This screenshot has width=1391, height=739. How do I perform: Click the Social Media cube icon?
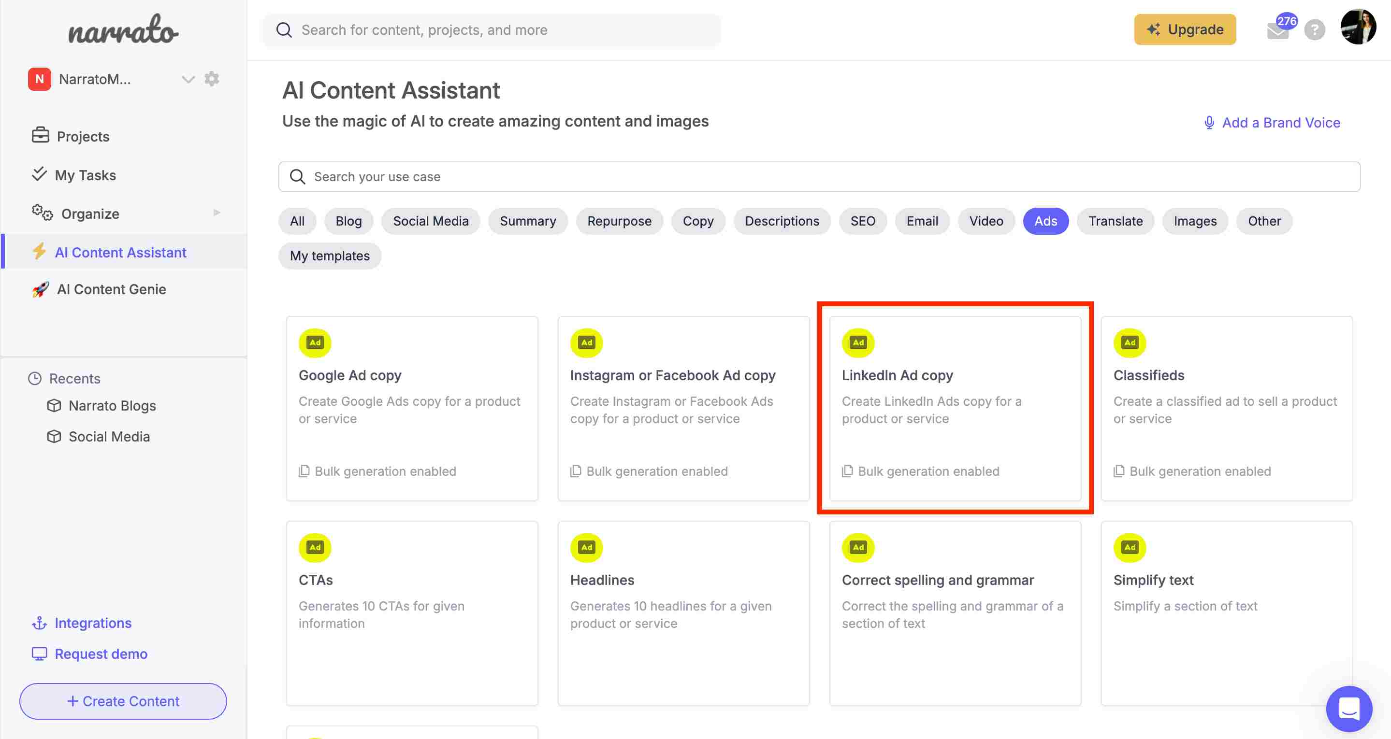click(x=54, y=436)
